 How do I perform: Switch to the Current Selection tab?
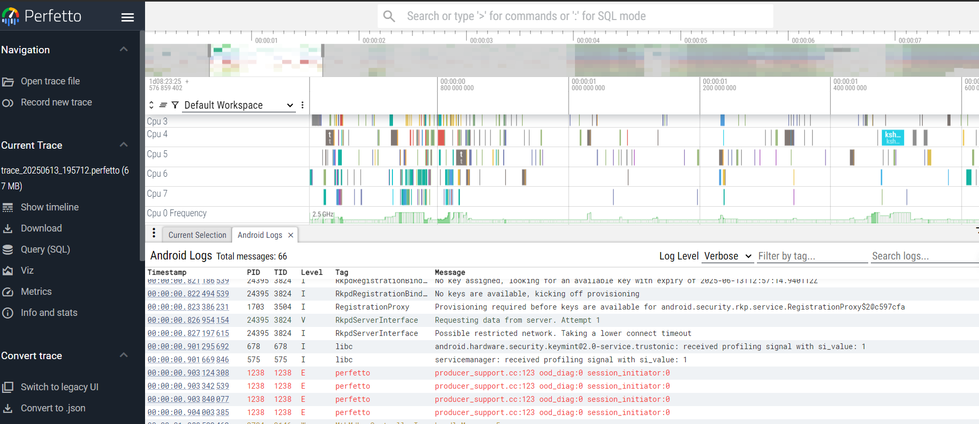click(197, 235)
